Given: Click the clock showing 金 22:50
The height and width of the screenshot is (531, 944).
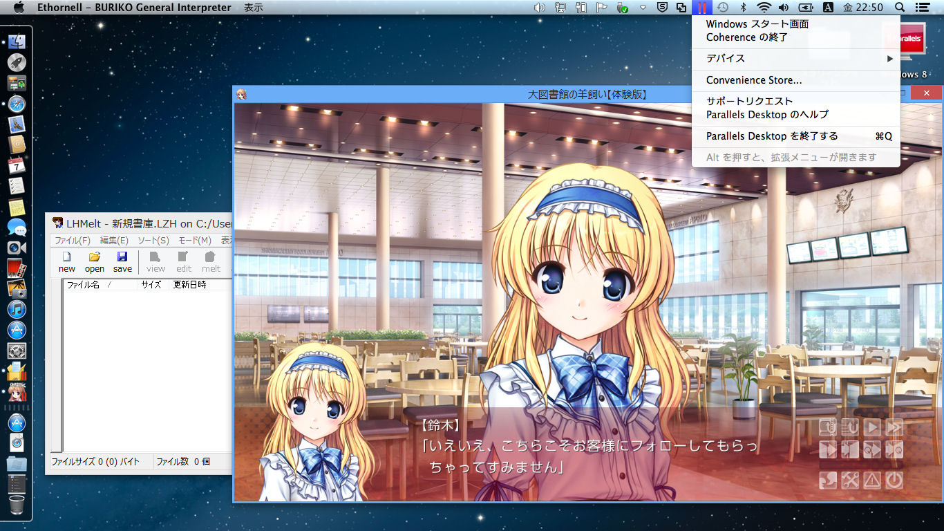Looking at the screenshot, I should [863, 8].
